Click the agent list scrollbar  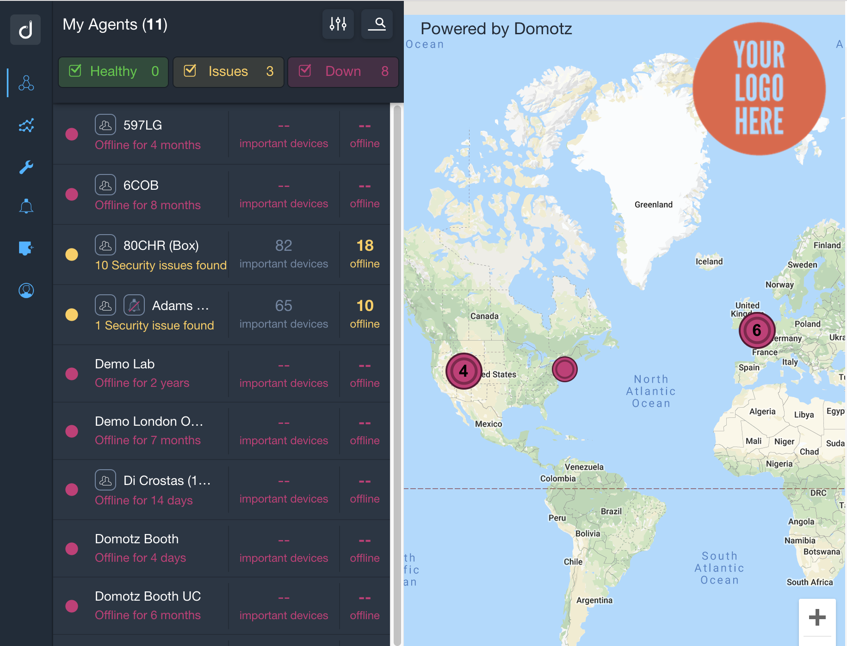pos(397,374)
